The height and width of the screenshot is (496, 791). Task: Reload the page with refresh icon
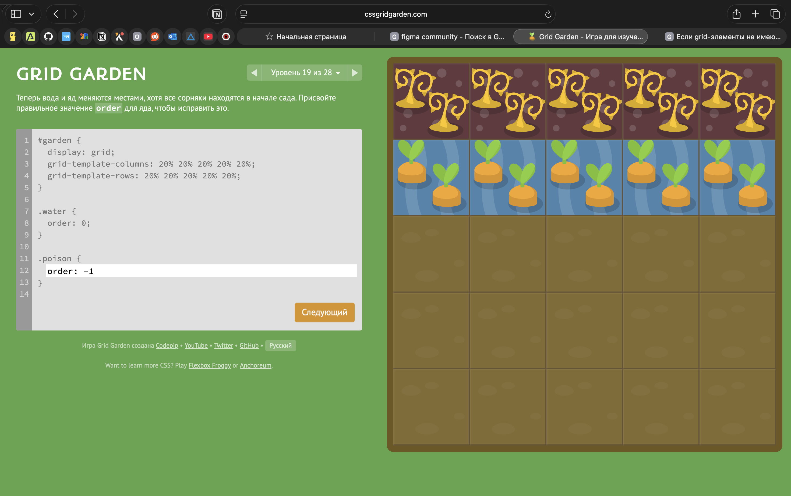tap(548, 14)
